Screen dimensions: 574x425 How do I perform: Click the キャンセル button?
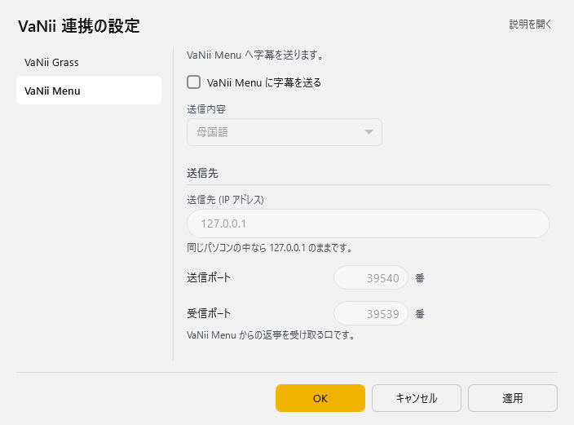[x=417, y=398]
